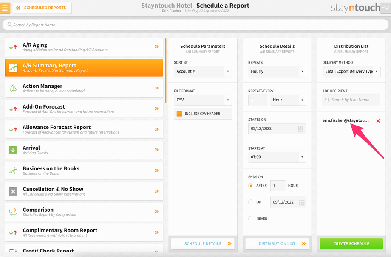
Task: Toggle the Include CSV Header checkbox
Action: point(179,114)
